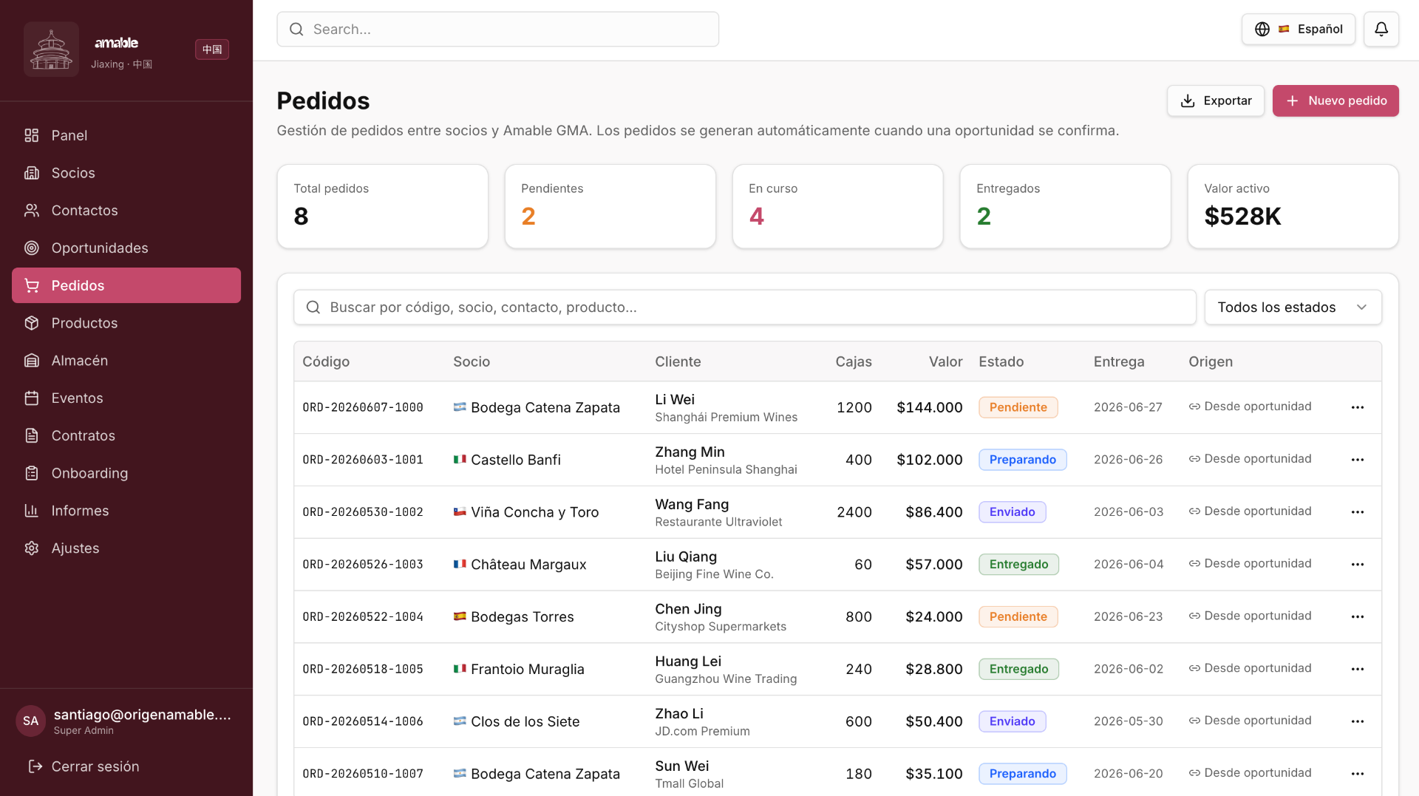Click Pendiente status badge for Li Wei
Image resolution: width=1419 pixels, height=796 pixels.
click(x=1018, y=407)
